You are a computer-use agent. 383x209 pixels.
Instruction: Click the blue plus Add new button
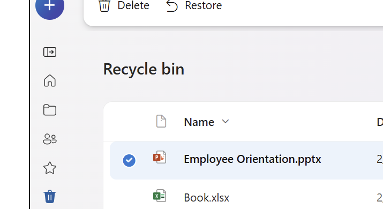pyautogui.click(x=50, y=5)
